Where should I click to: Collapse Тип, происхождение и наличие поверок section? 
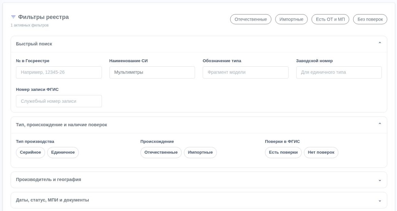coord(199,125)
